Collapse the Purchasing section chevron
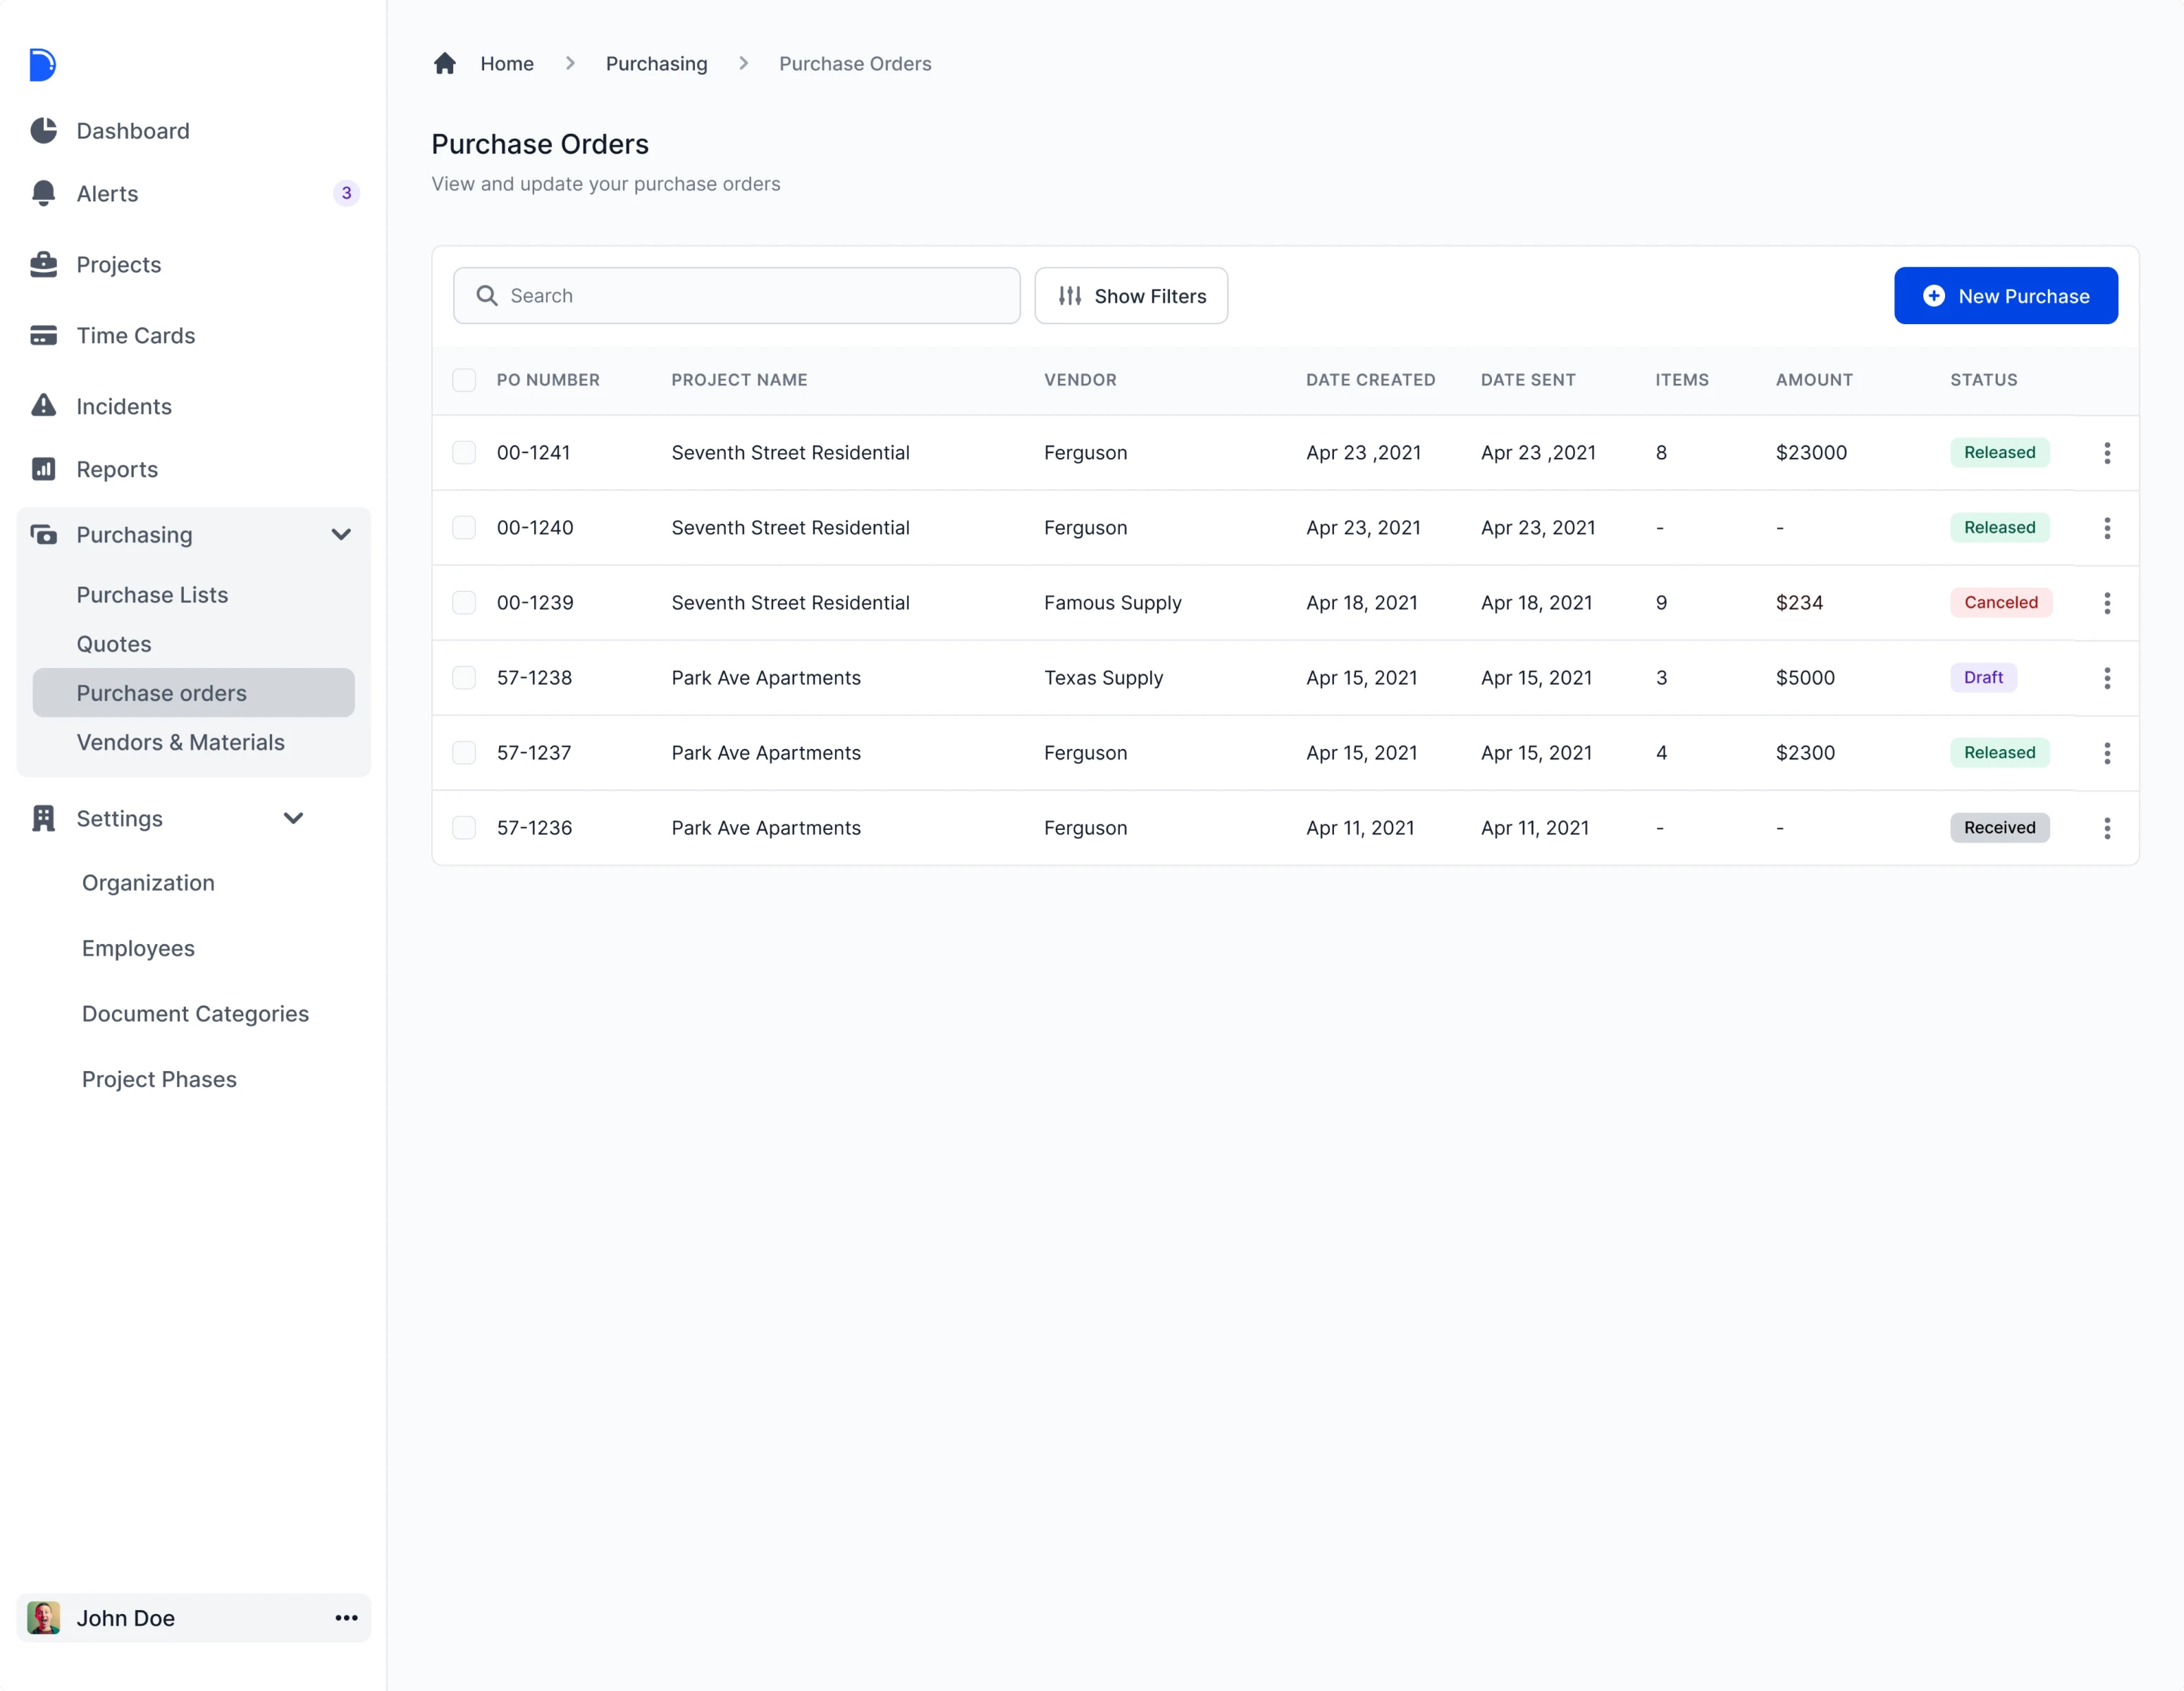 (x=341, y=535)
